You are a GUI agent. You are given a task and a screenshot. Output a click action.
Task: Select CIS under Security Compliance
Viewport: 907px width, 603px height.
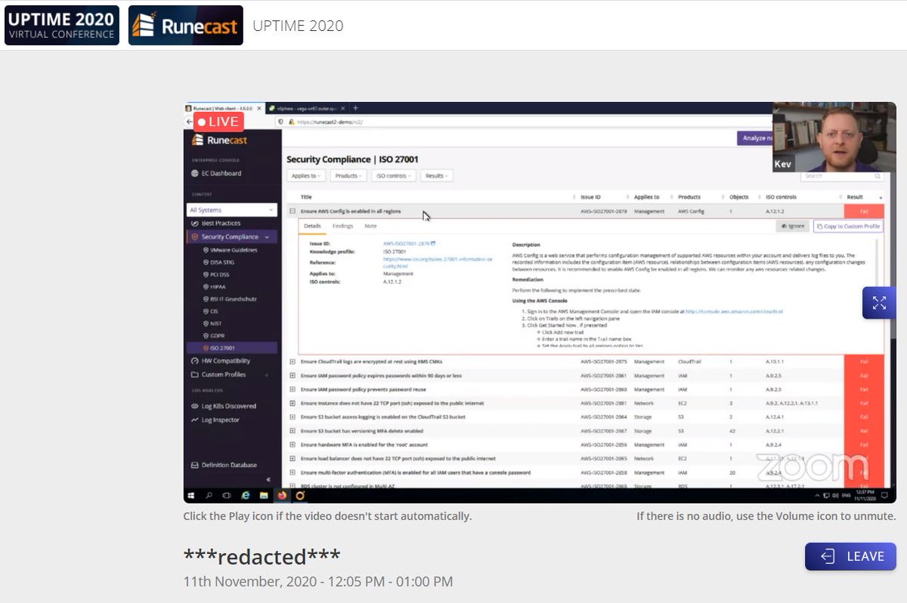(x=210, y=311)
